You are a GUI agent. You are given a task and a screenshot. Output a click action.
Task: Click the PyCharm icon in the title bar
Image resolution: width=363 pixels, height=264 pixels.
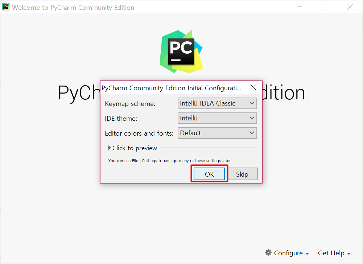click(5, 7)
